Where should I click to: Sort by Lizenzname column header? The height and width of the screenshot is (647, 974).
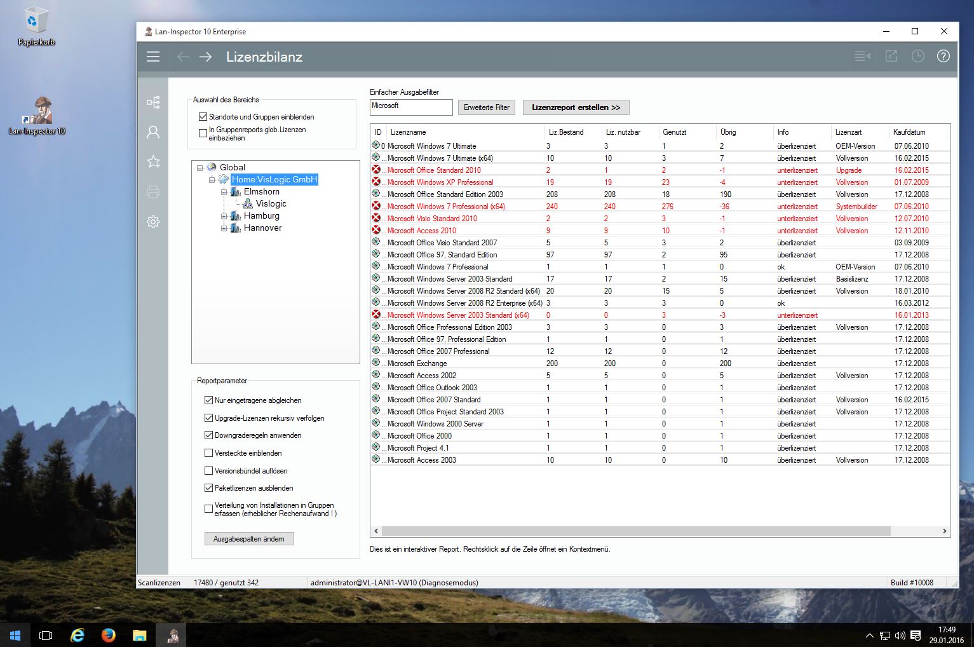tap(408, 132)
